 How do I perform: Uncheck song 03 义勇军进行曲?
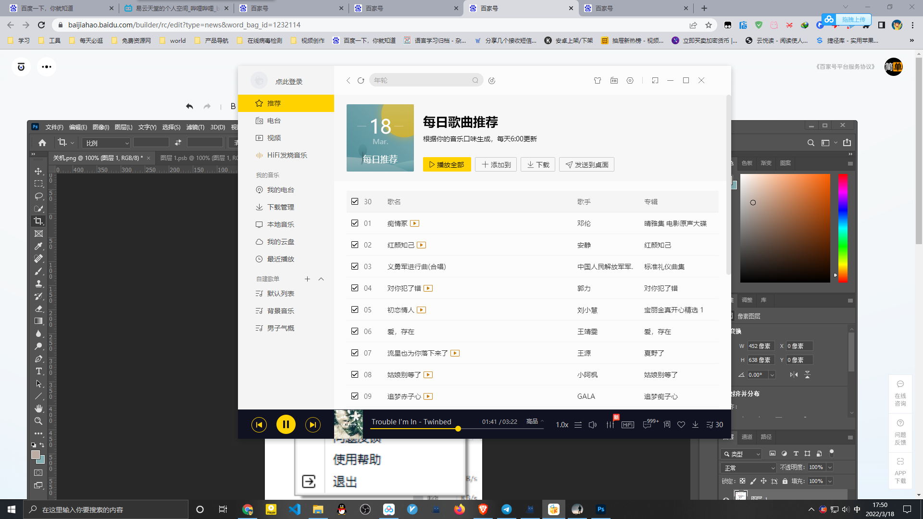click(355, 266)
